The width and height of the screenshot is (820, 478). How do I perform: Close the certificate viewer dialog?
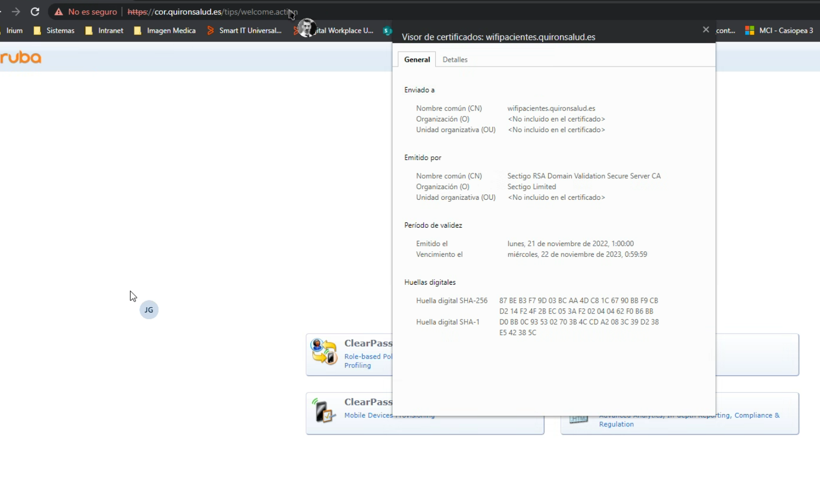tap(706, 30)
